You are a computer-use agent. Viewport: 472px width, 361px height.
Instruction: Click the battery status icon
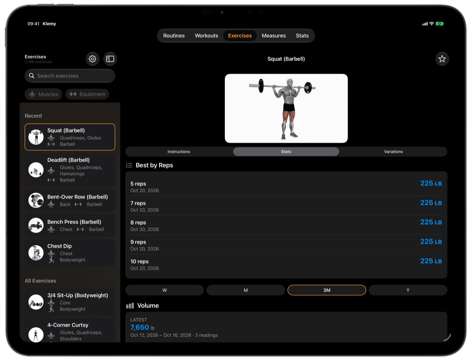coord(439,24)
